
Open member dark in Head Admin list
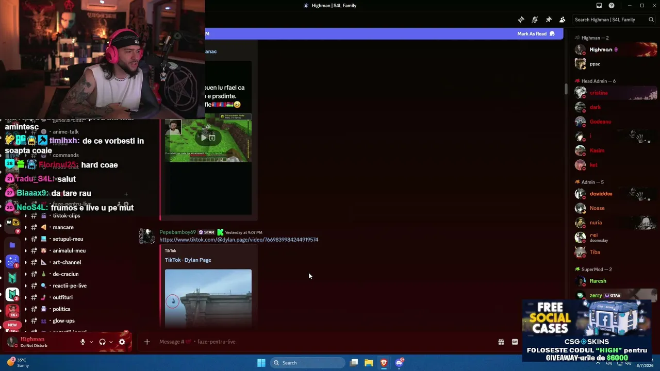[616, 107]
